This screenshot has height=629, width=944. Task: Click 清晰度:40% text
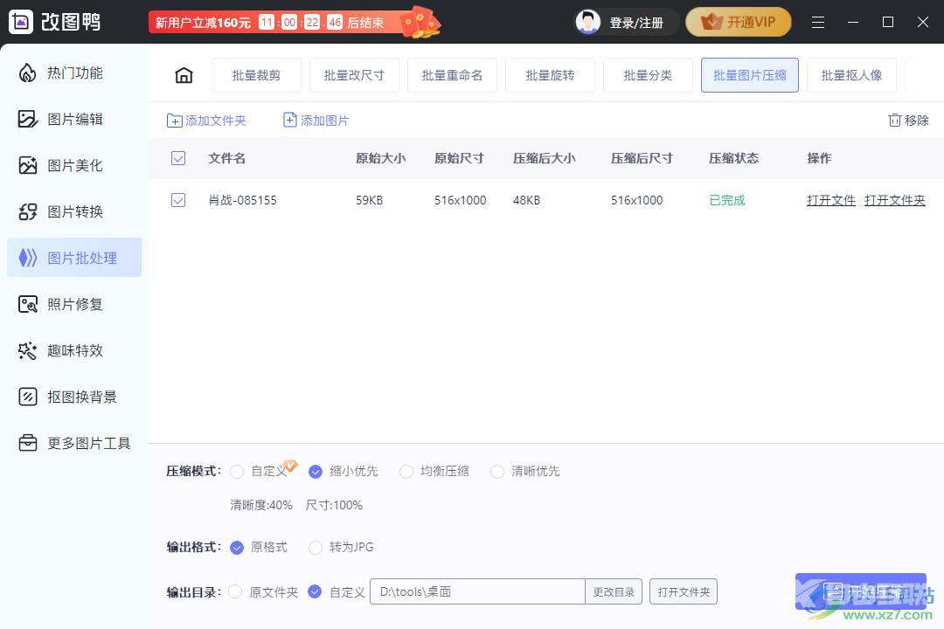pyautogui.click(x=261, y=505)
